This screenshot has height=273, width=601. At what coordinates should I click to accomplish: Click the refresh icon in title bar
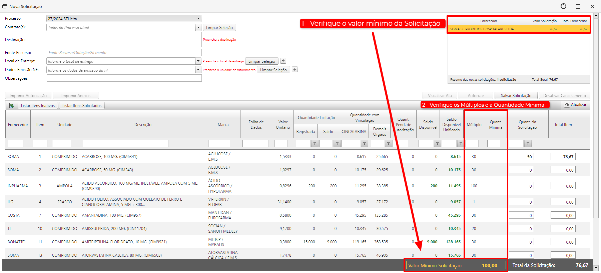click(x=563, y=6)
